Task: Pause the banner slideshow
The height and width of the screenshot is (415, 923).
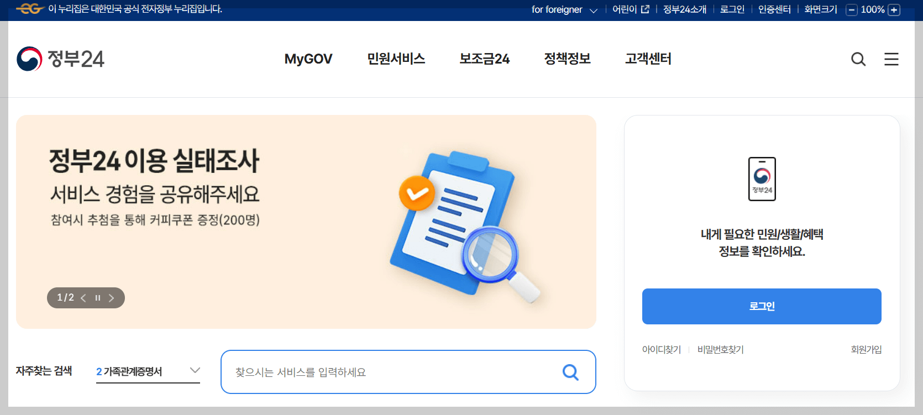Action: [x=98, y=298]
